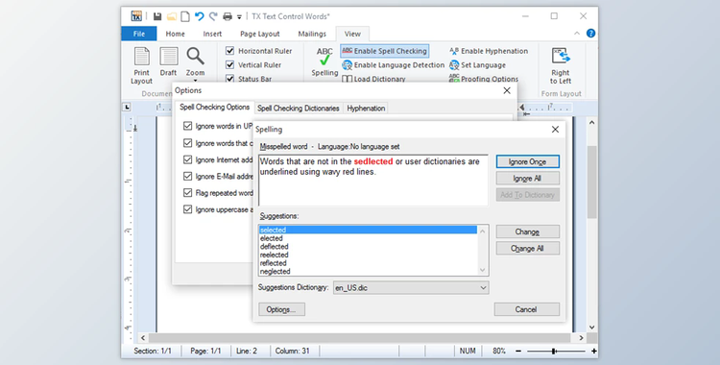Uncheck Horizontal Ruler
This screenshot has width=720, height=365.
pos(230,51)
